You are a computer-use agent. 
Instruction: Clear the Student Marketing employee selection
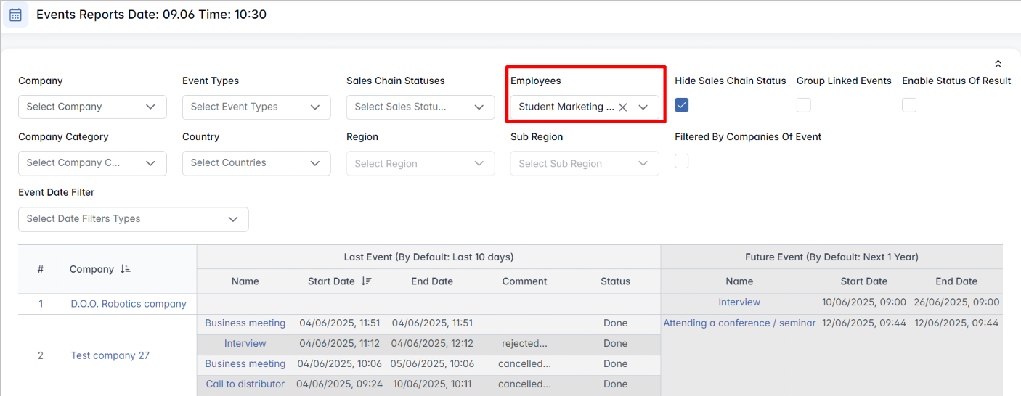coord(622,107)
